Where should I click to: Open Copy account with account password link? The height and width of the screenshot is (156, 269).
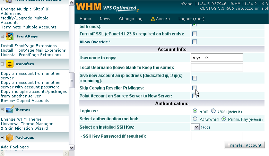point(31,85)
